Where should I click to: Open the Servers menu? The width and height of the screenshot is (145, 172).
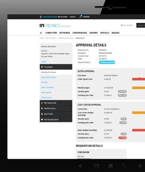pyautogui.click(x=93, y=33)
